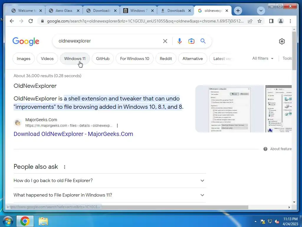302x227 pixels.
Task: Click the 'About 36,000 results' text
Action: coord(47,76)
